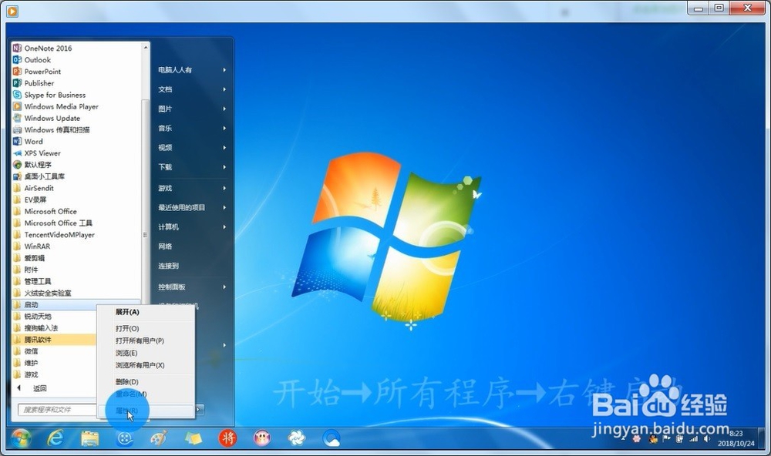Click the pink flower tray icon
This screenshot has width=771, height=456.
[638, 438]
